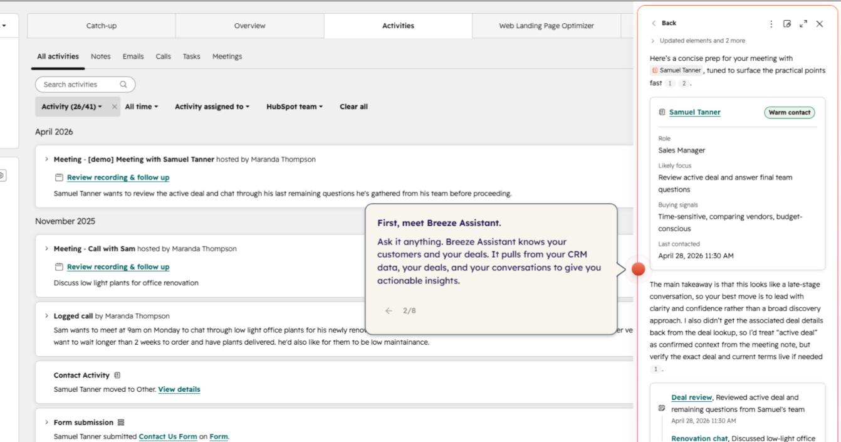Click the April 2026 section heading

[x=54, y=132]
